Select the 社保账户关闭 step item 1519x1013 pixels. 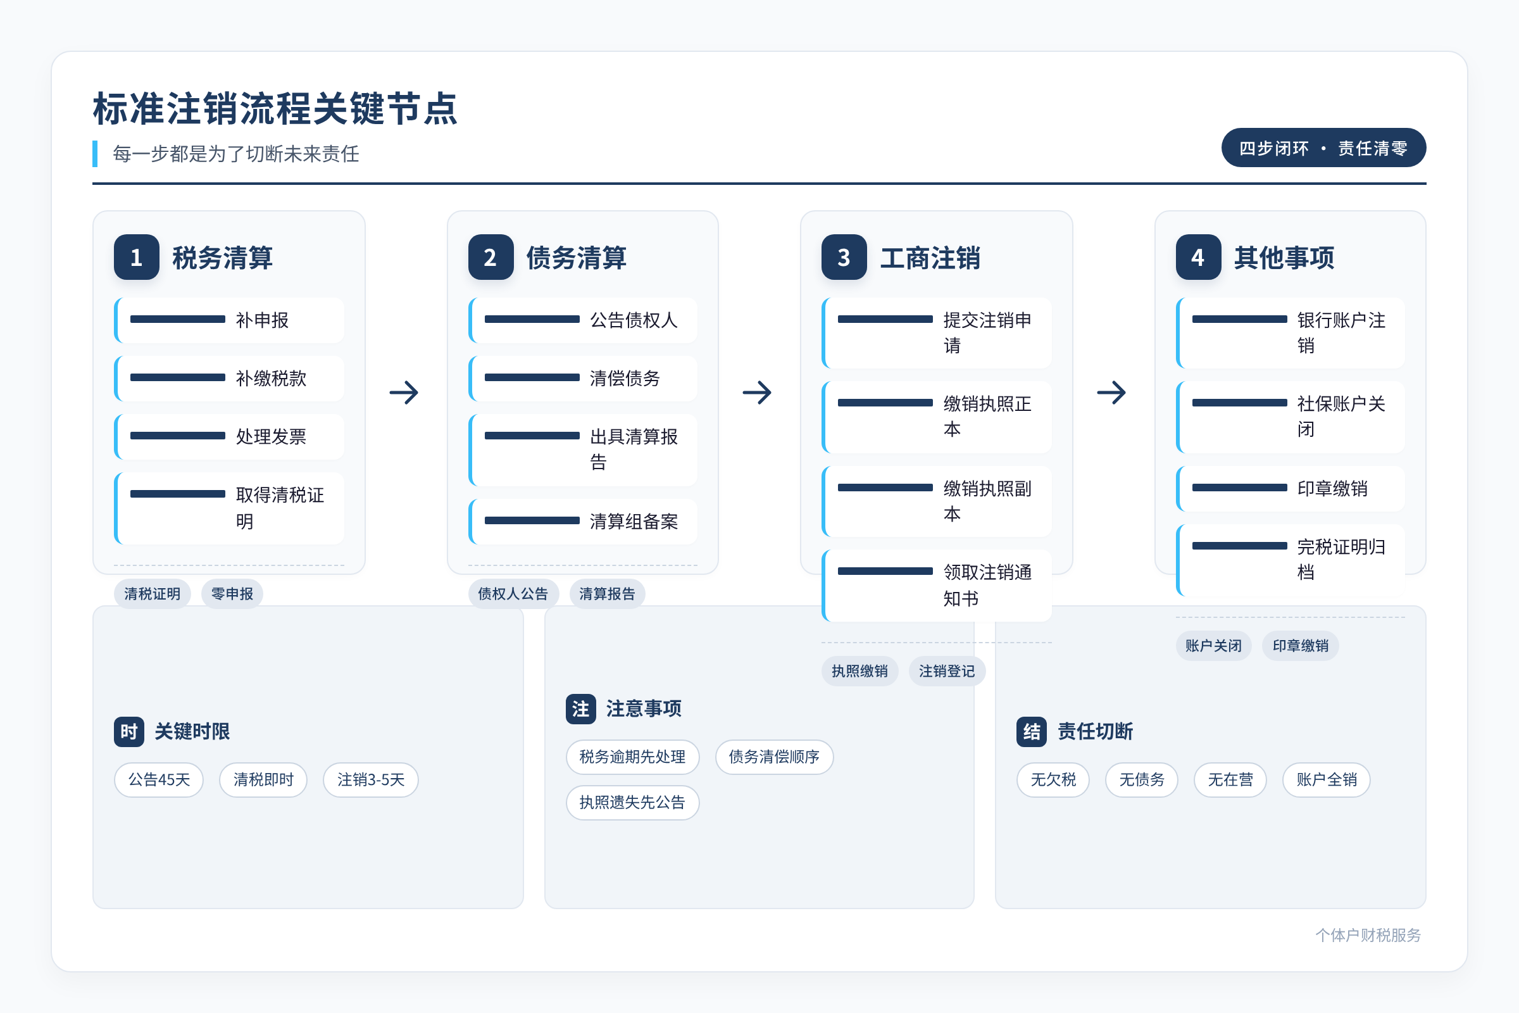coord(1291,417)
